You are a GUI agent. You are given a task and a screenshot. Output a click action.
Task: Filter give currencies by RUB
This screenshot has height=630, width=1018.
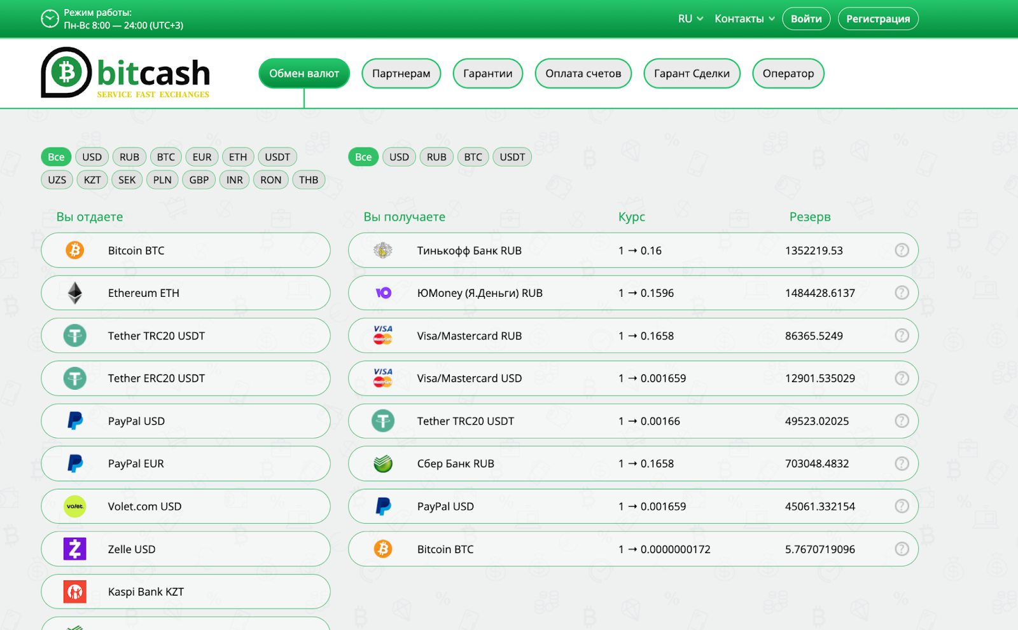coord(129,157)
